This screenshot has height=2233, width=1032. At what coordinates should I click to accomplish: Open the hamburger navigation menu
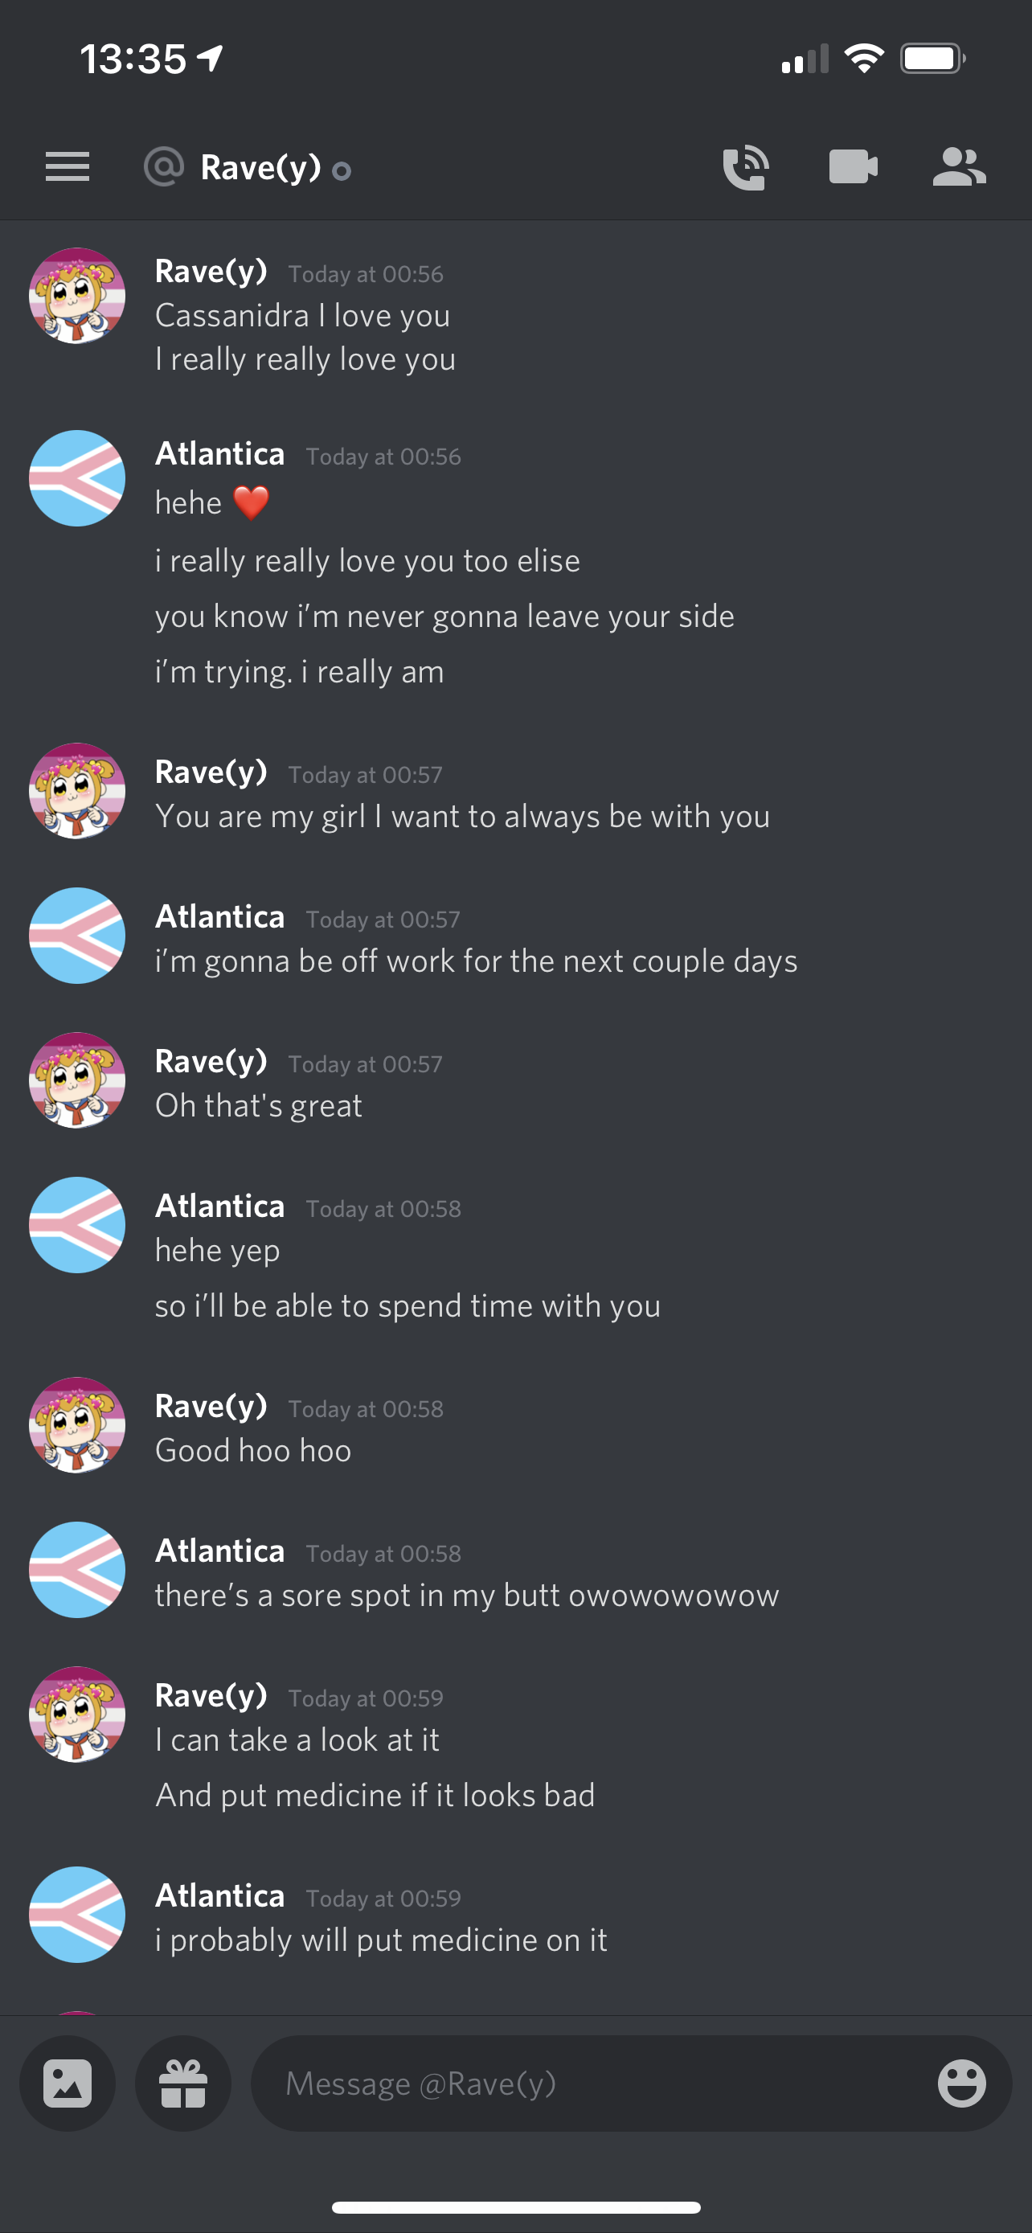[x=68, y=166]
